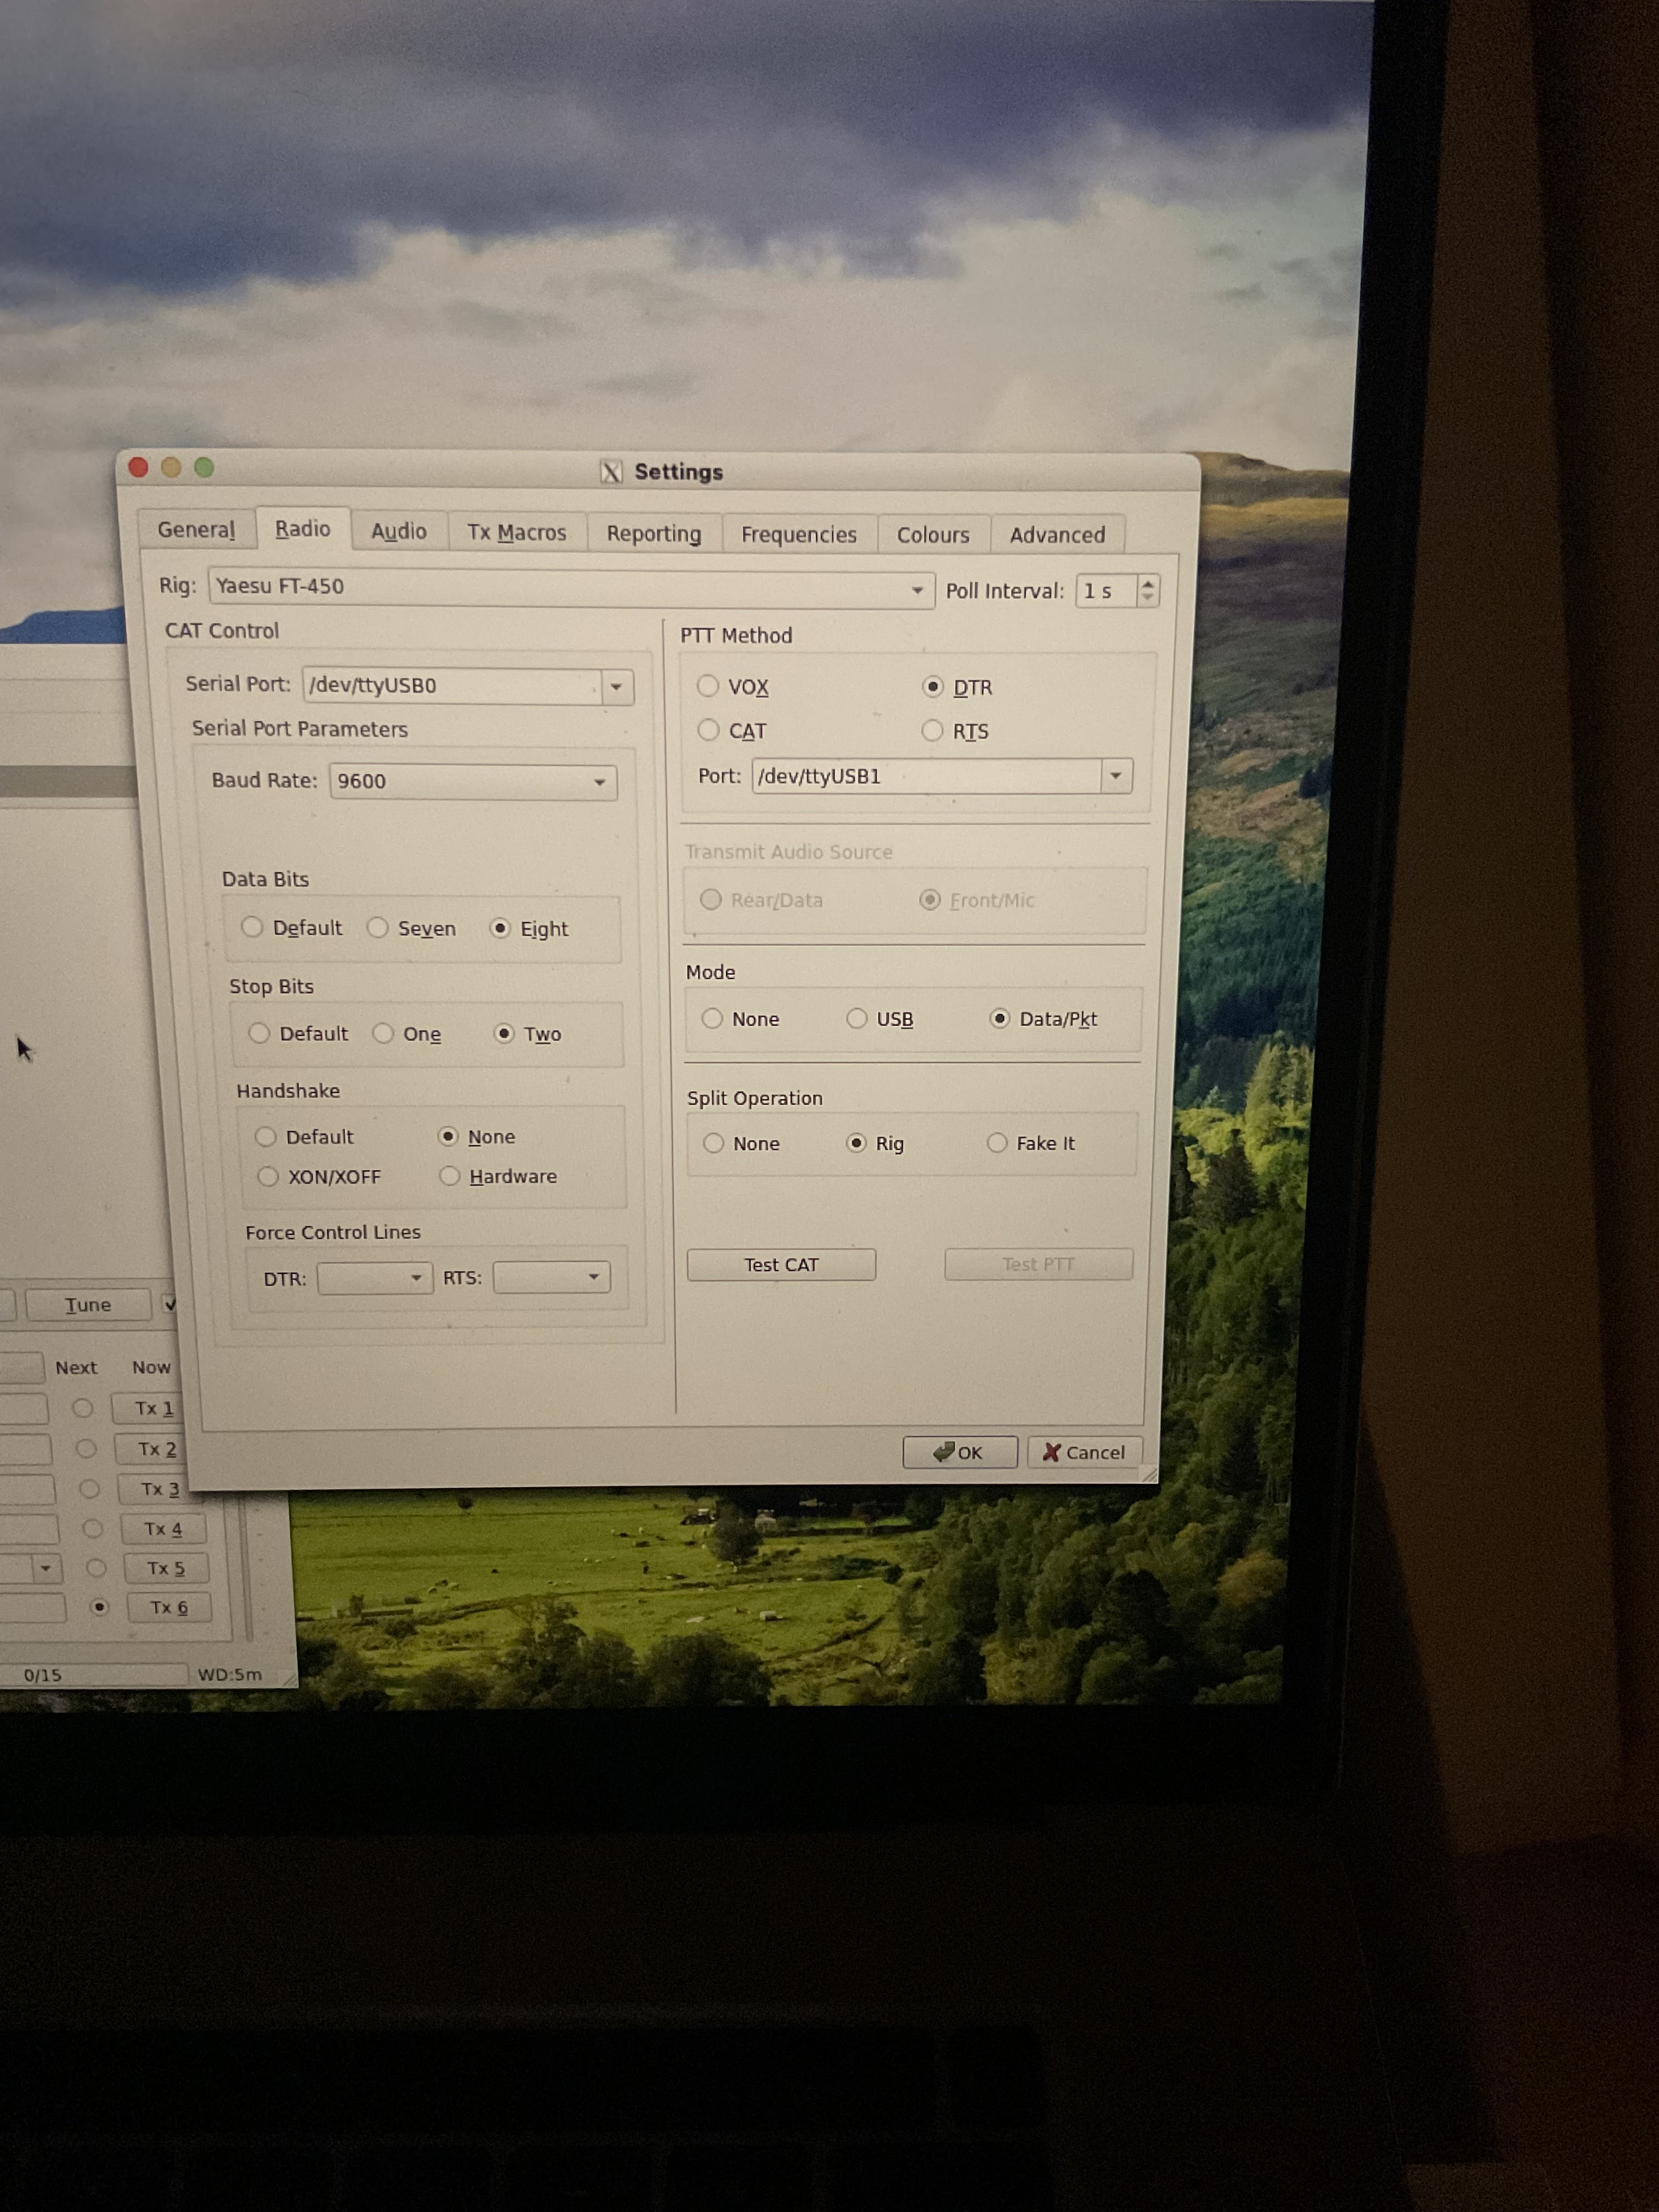This screenshot has height=2212, width=1659.
Task: Cancel the Settings dialog
Action: point(1084,1453)
